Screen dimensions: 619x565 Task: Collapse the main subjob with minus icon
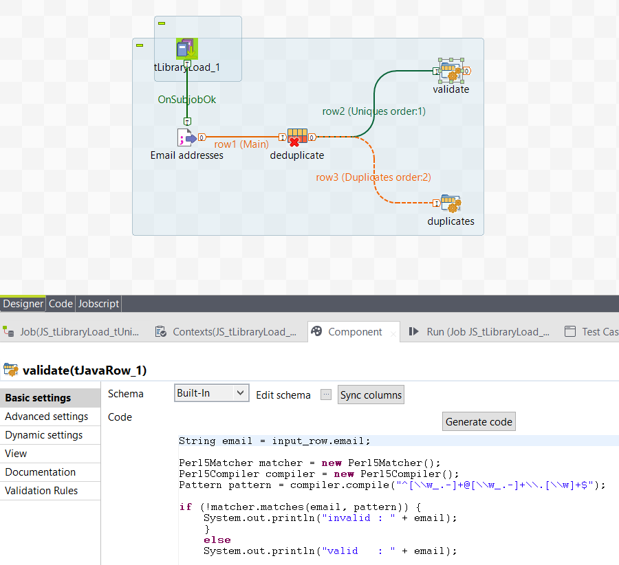140,45
